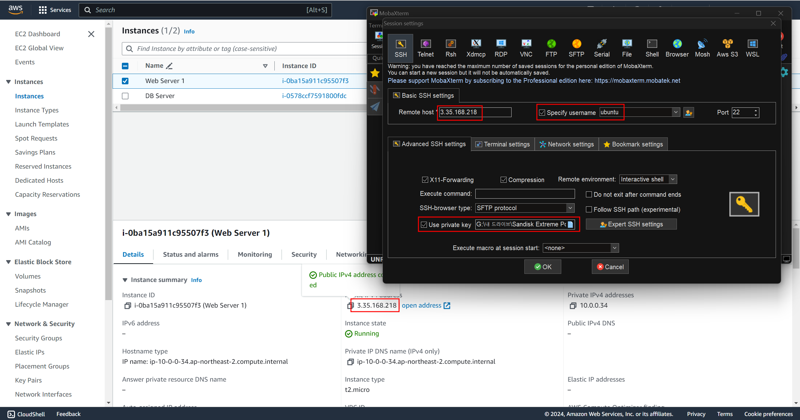
Task: Uncheck the Web Server 1 row checkbox
Action: click(x=125, y=81)
